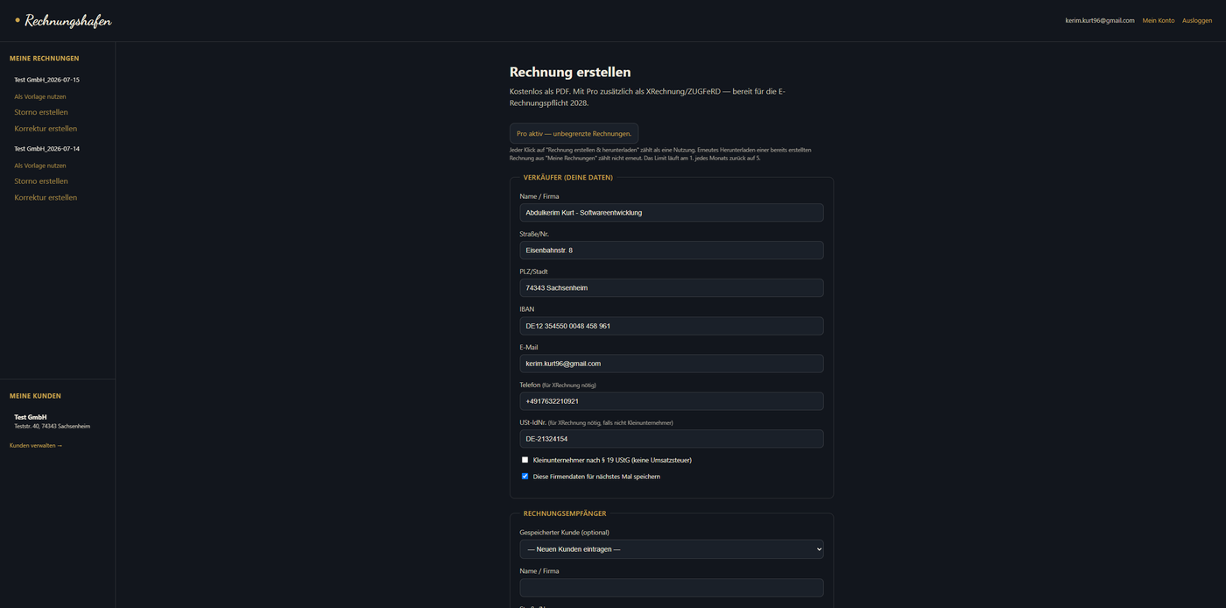Uncheck Diese Firmendaten für nächstes Mal speichern
This screenshot has height=608, width=1226.
coord(525,477)
